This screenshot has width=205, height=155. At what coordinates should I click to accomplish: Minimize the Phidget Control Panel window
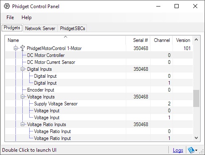158,6
